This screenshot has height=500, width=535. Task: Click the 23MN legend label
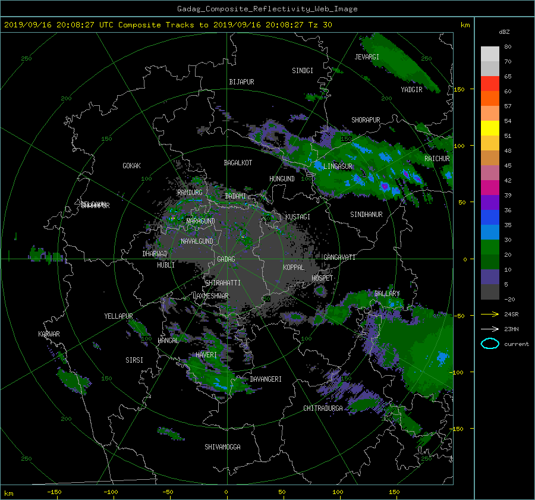(x=511, y=329)
